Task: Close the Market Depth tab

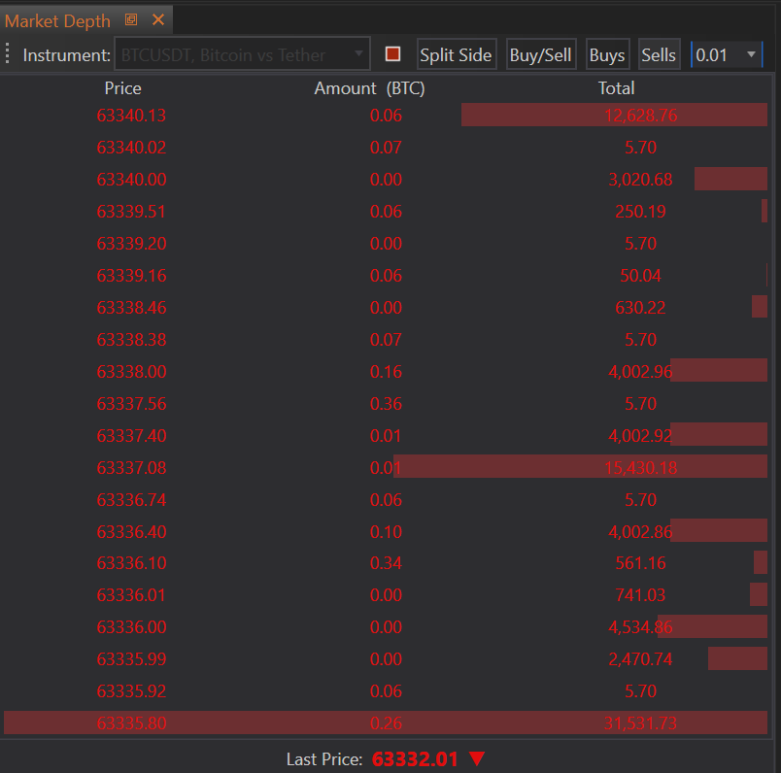Action: click(158, 20)
